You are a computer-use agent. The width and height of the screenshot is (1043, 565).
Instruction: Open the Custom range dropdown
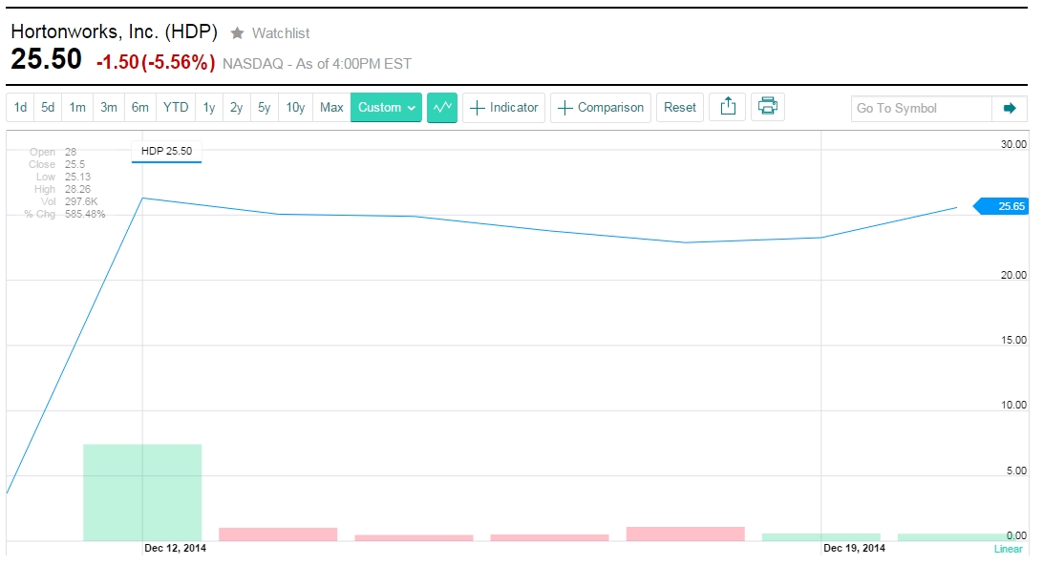387,108
